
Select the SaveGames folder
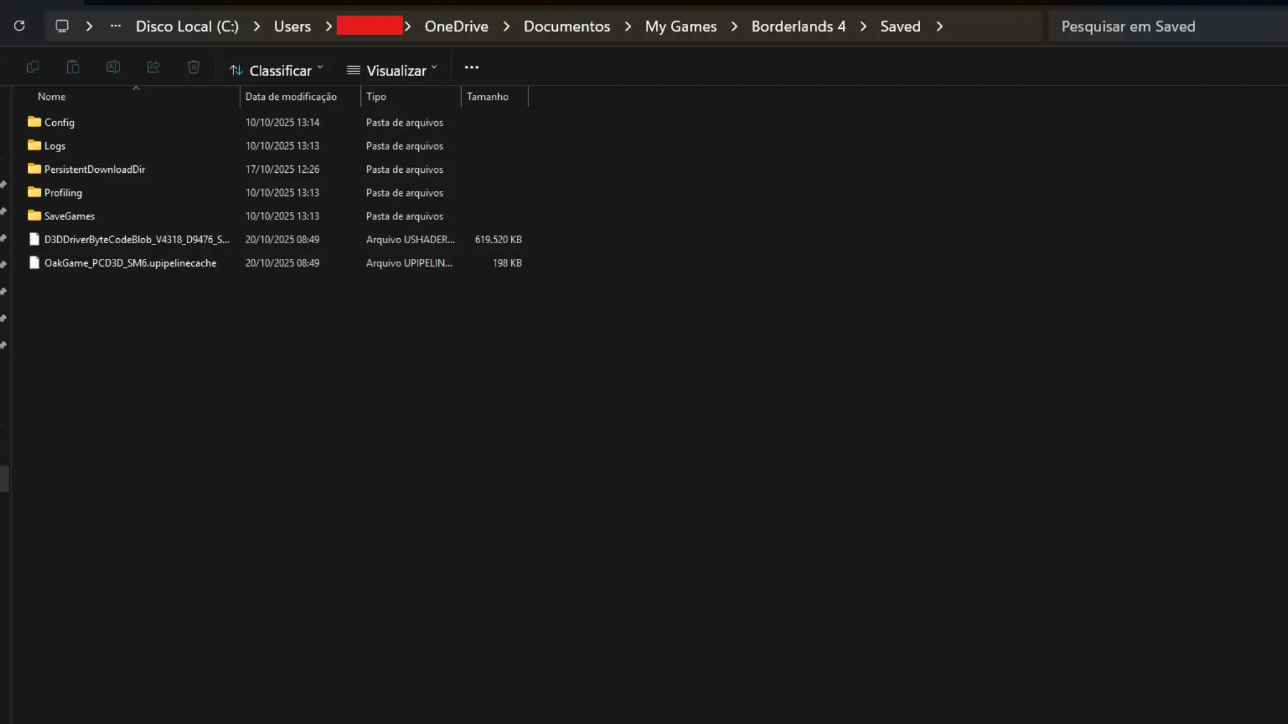[x=69, y=216]
